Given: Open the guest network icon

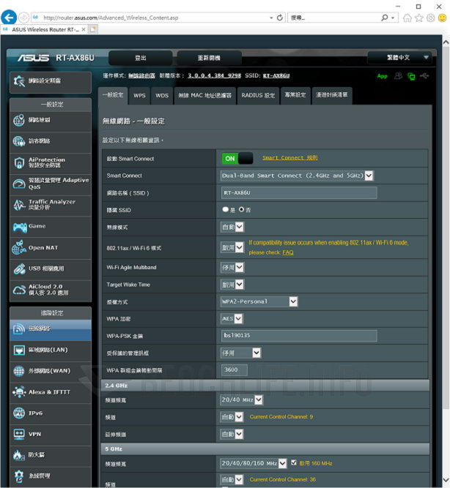Looking at the screenshot, I should pos(19,141).
